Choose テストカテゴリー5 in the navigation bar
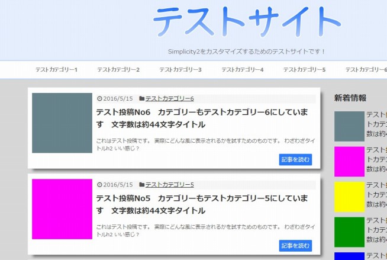The height and width of the screenshot is (260, 387). tap(304, 70)
